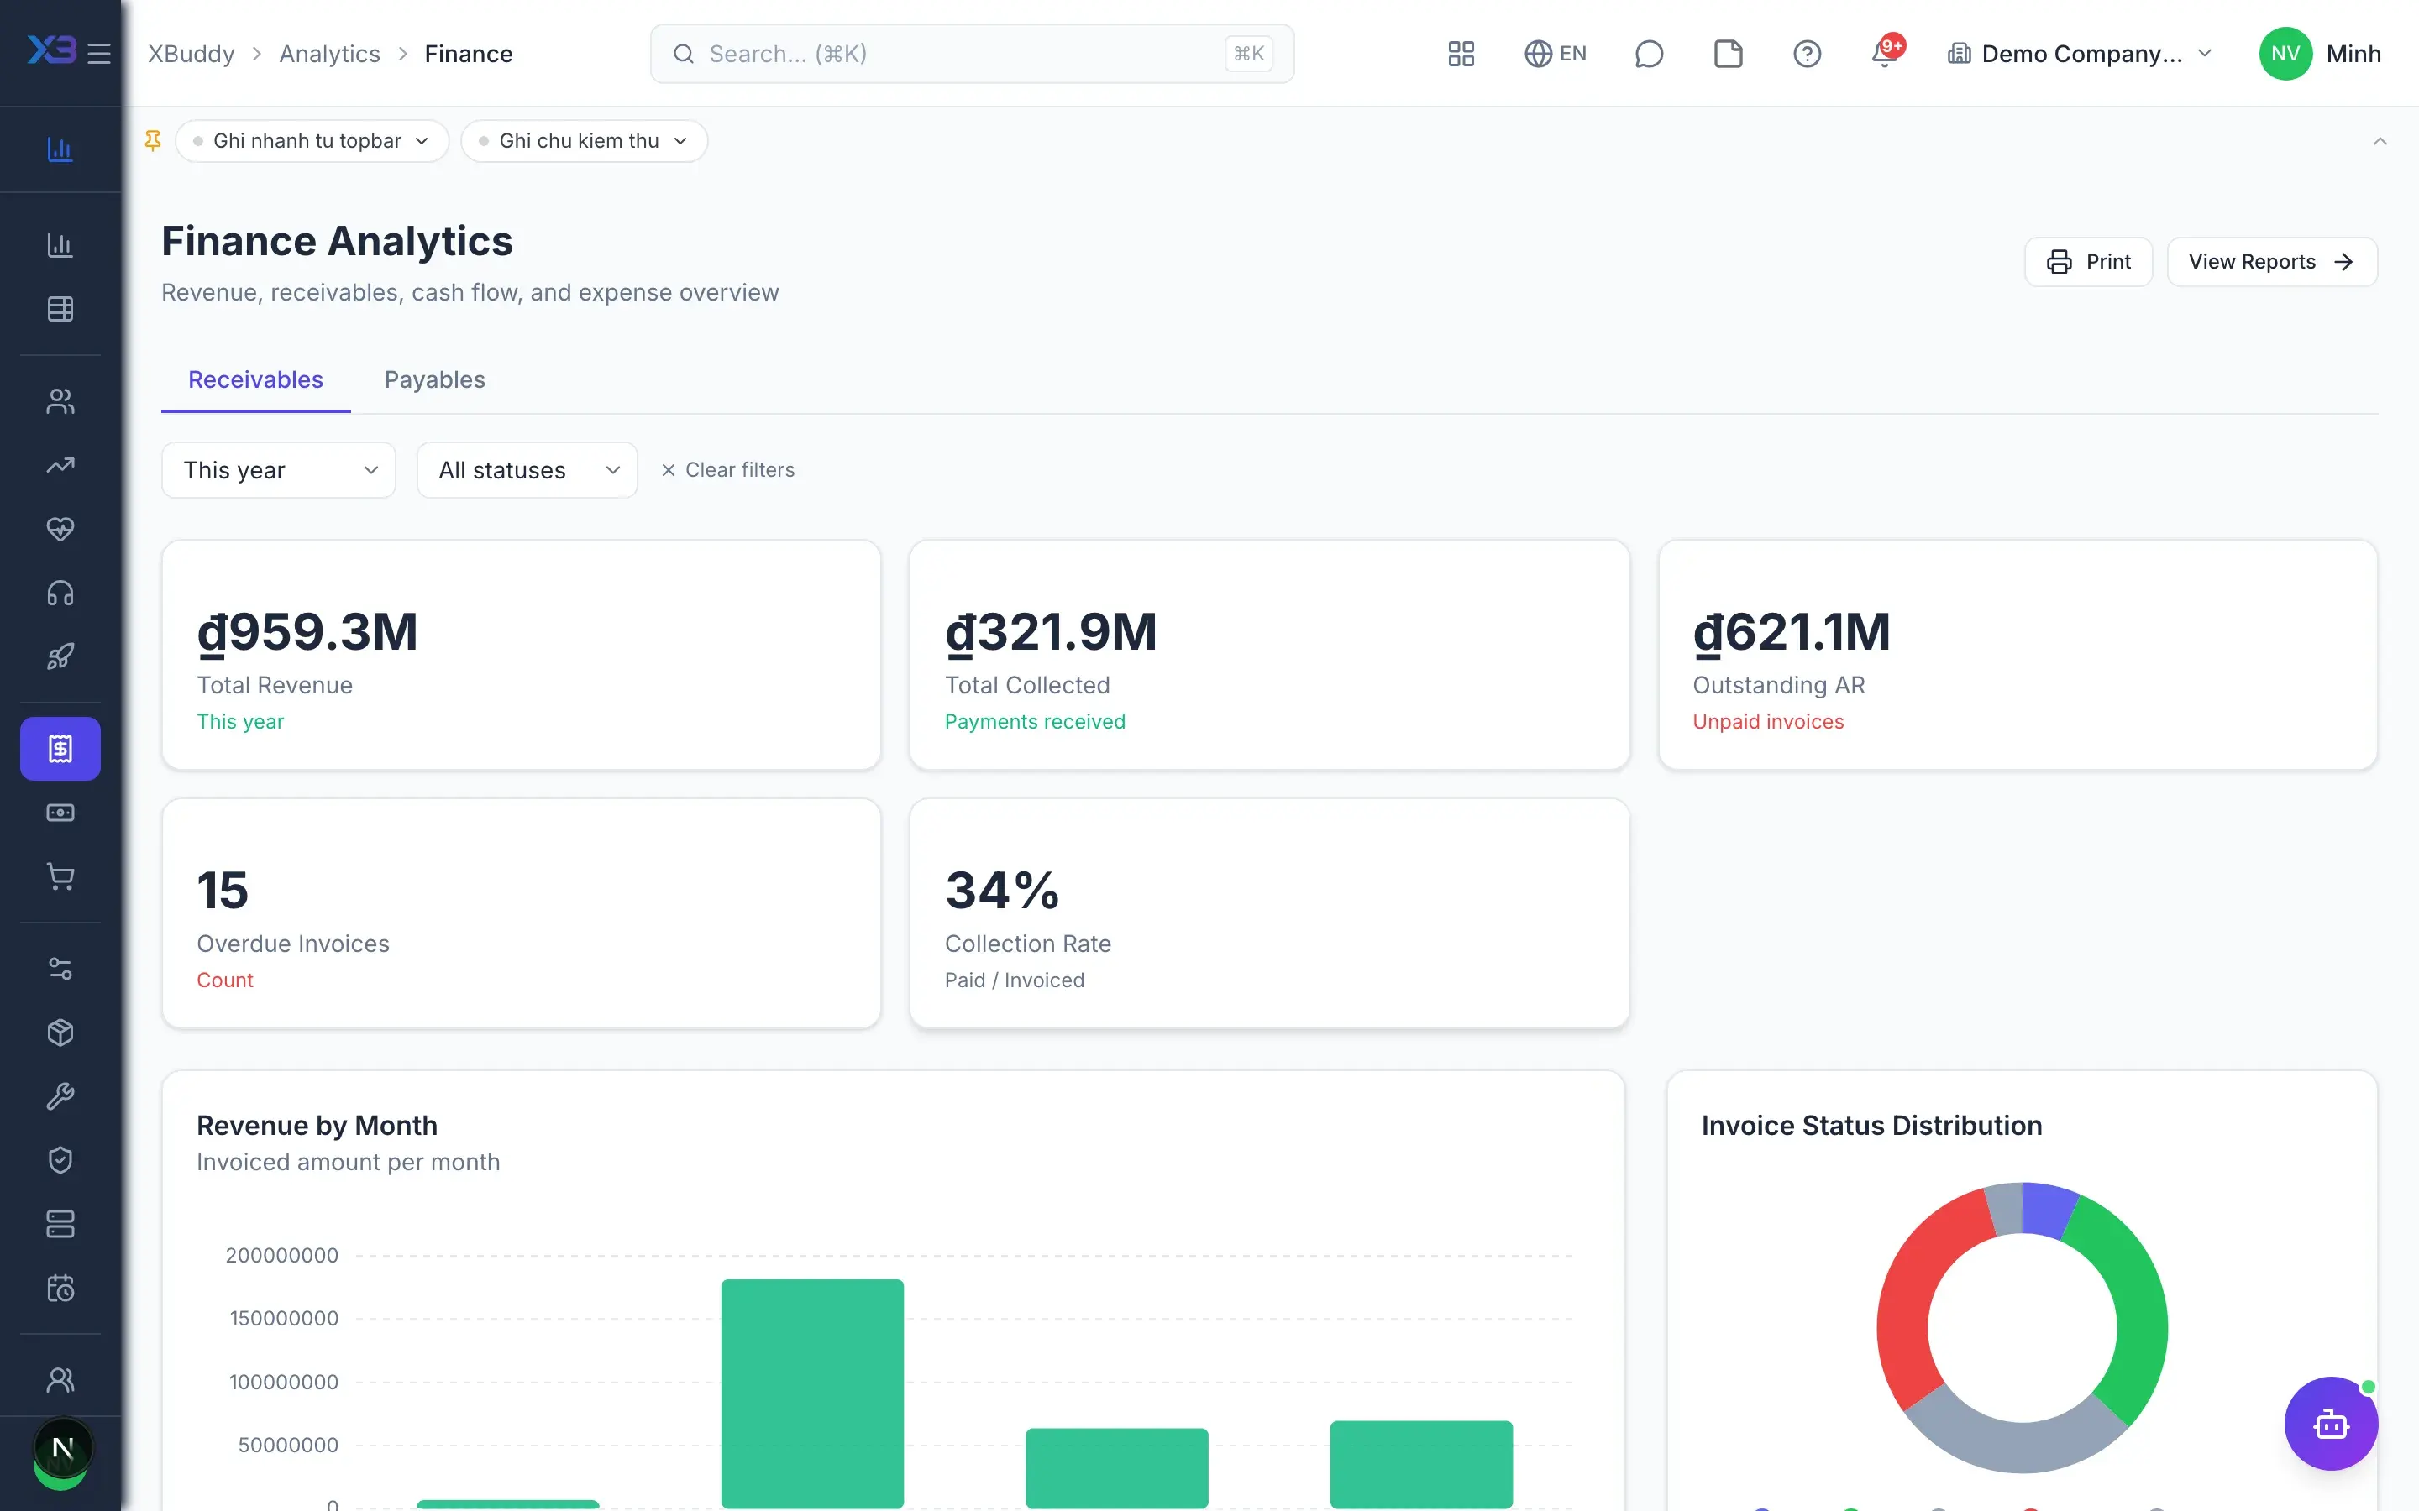This screenshot has width=2419, height=1511.
Task: Click the View Reports button
Action: [x=2272, y=262]
